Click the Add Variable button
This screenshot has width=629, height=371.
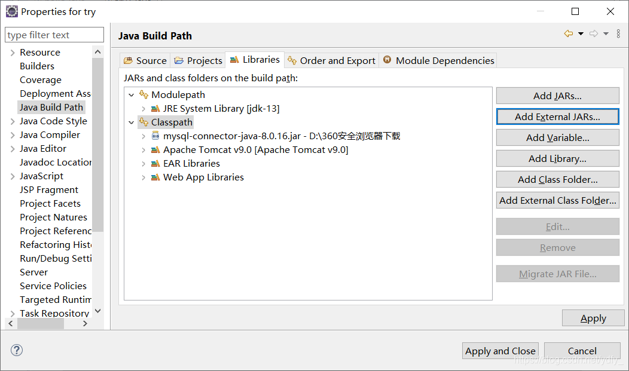click(x=558, y=137)
